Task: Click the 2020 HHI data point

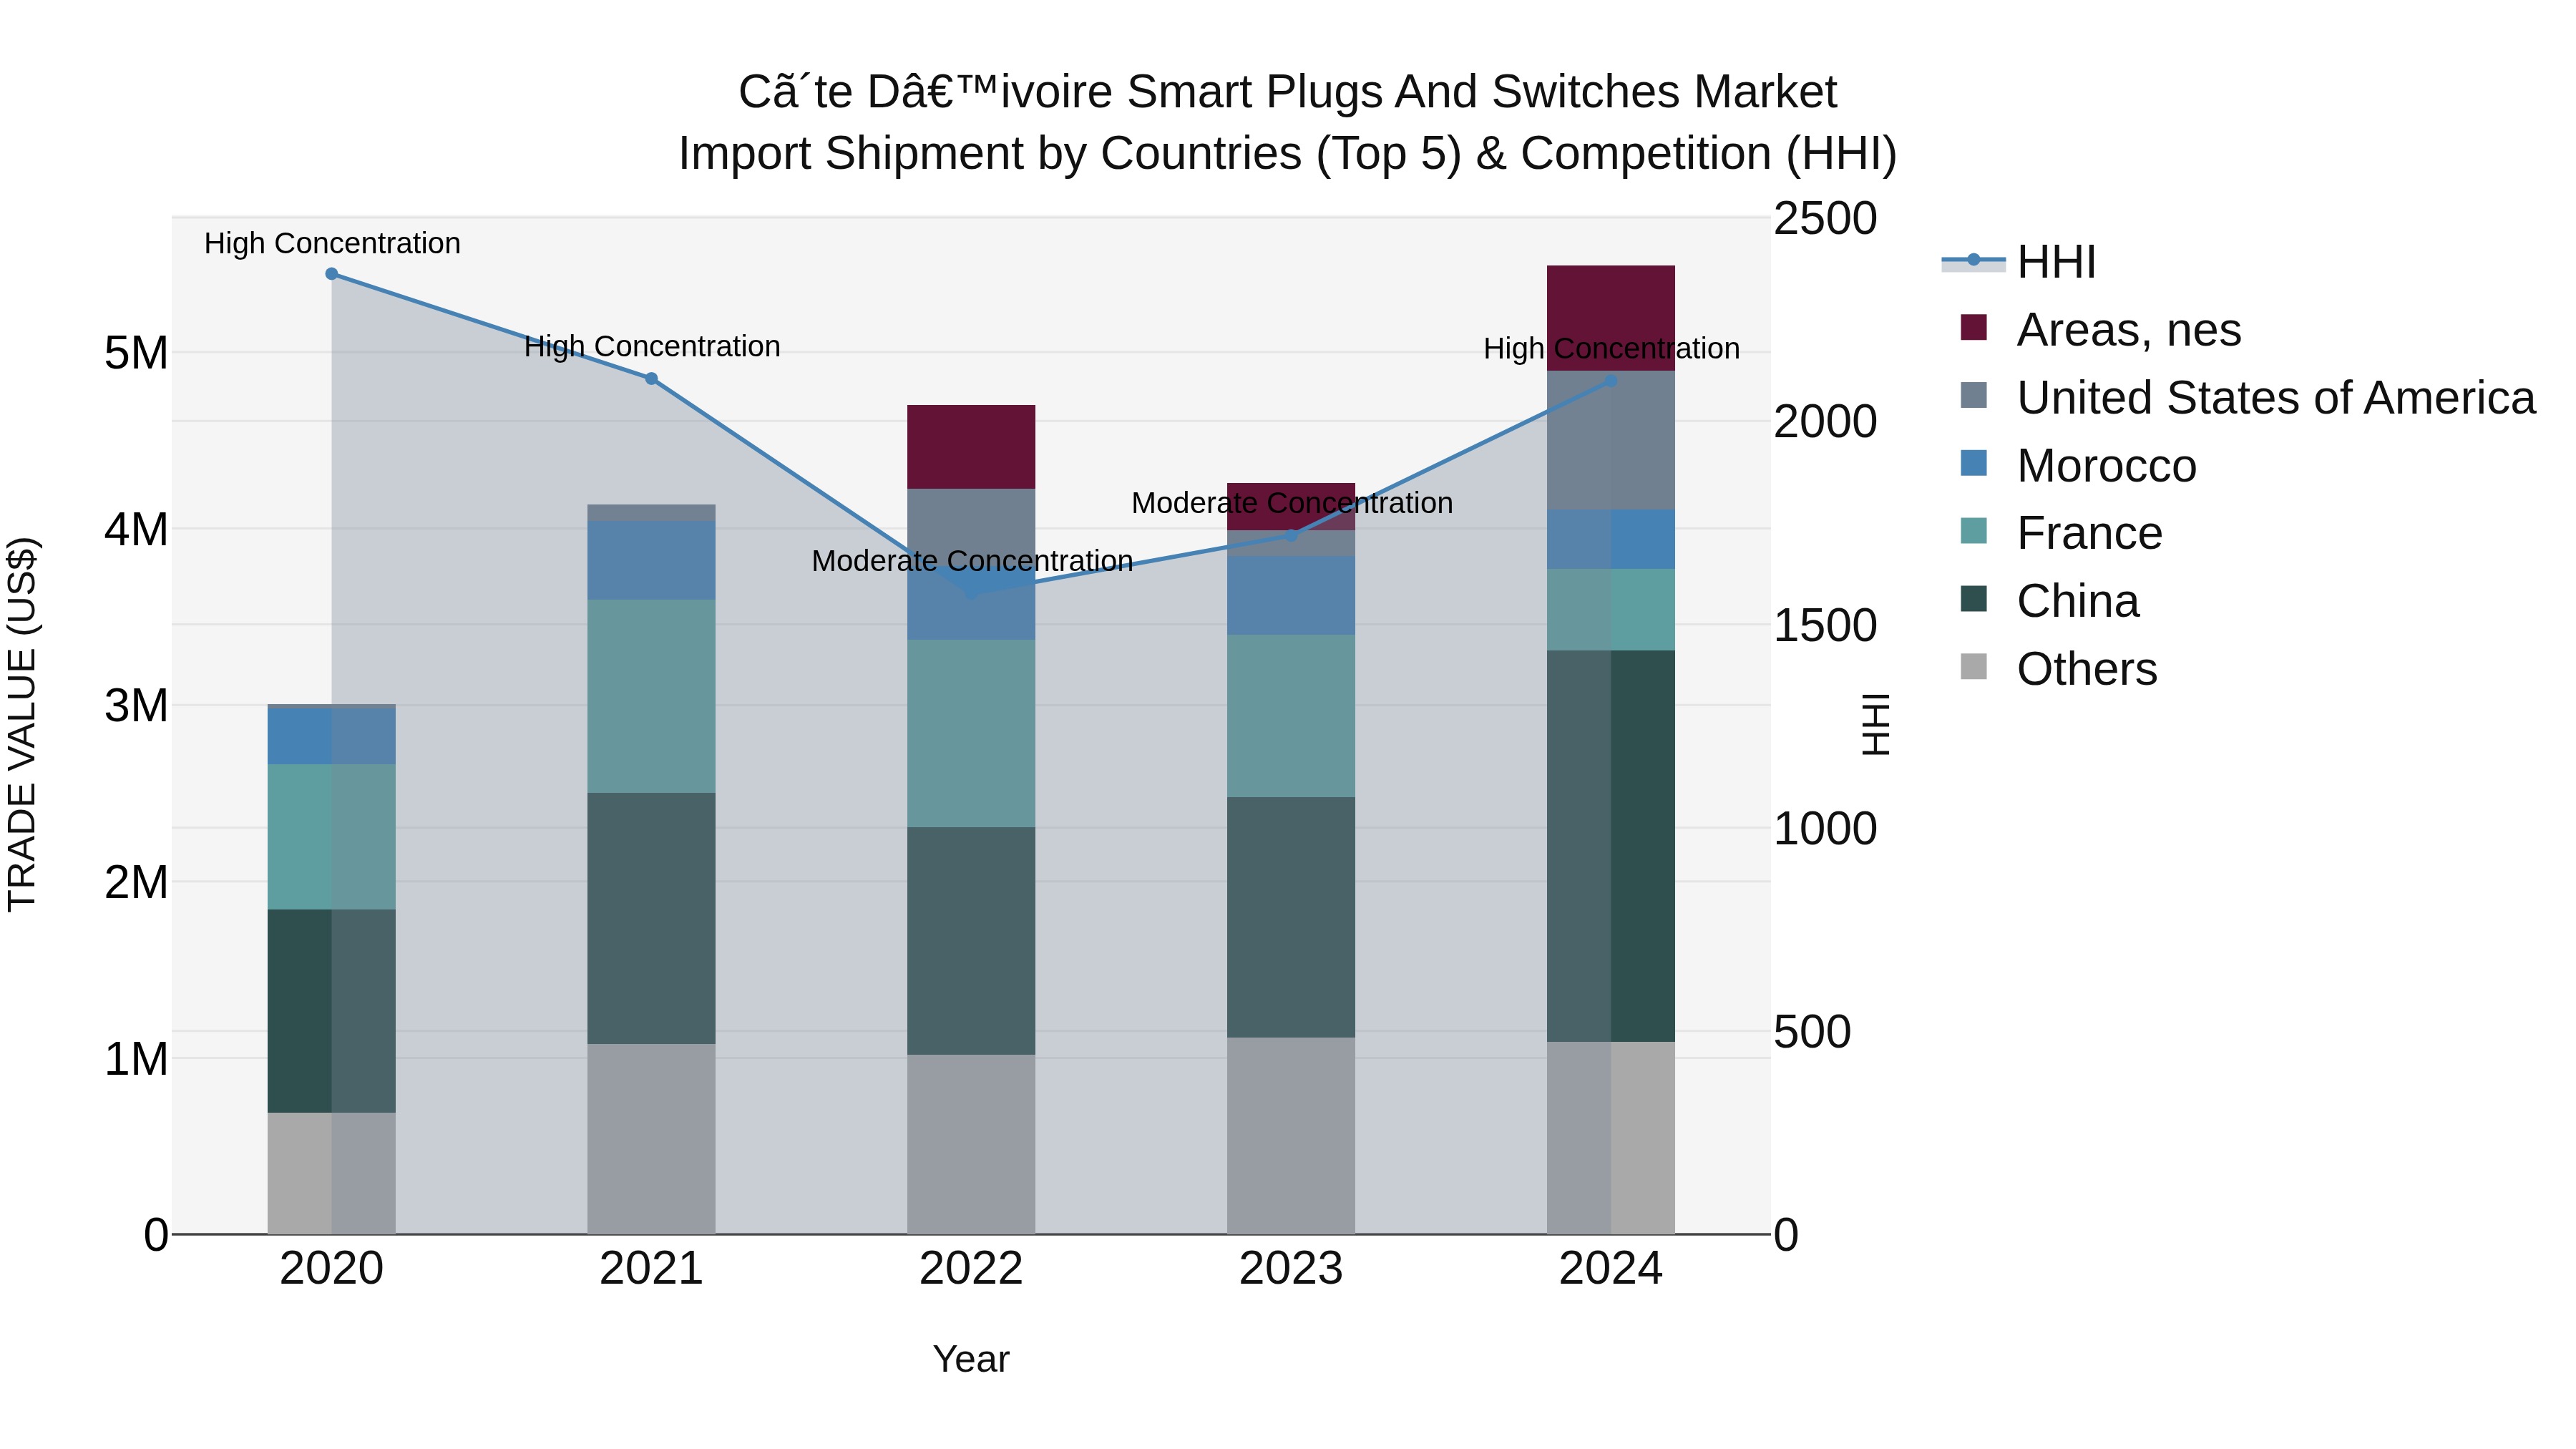Action: coord(332,274)
